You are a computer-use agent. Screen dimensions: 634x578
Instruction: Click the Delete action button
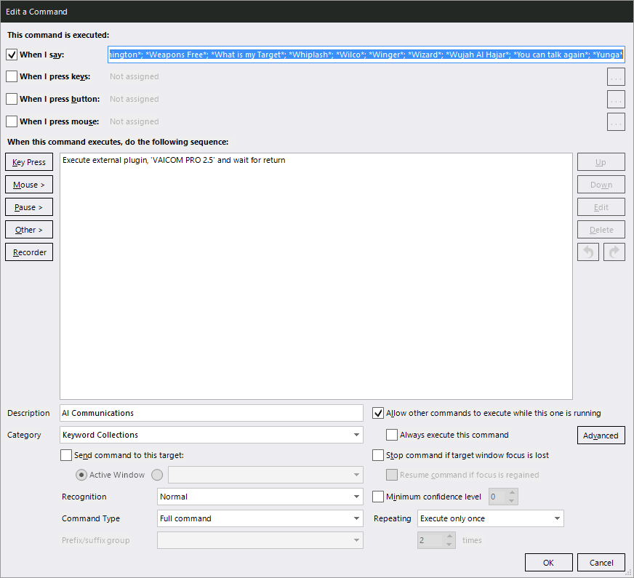tap(601, 230)
